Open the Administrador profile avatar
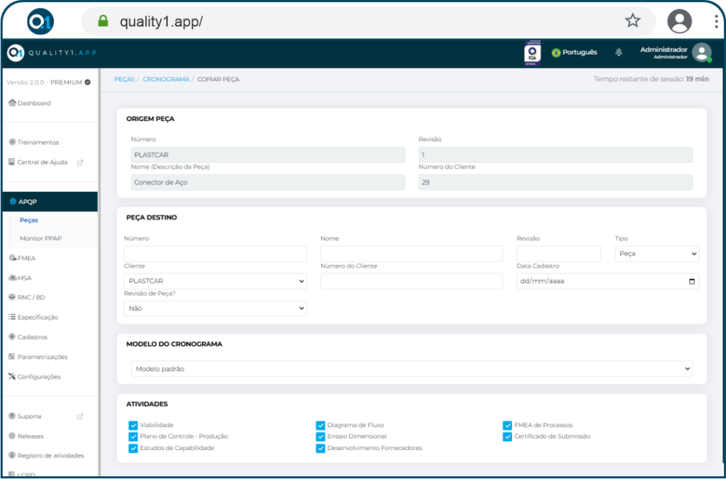 (701, 52)
